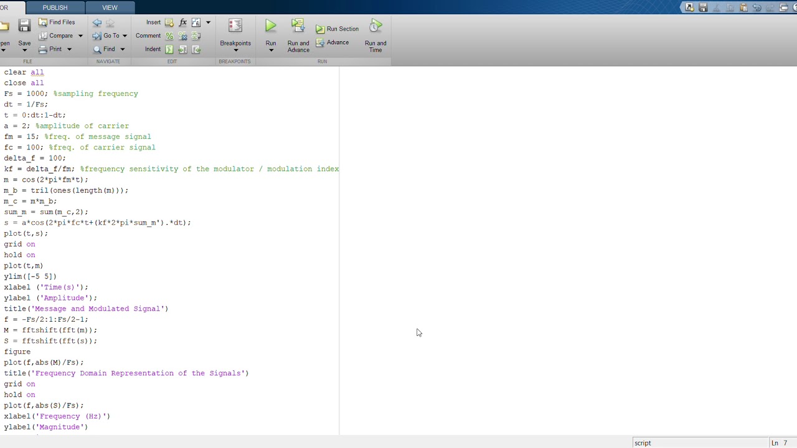Click the line 'm = cos(2*pi*fm*t);'
The height and width of the screenshot is (448, 797).
[x=46, y=180]
